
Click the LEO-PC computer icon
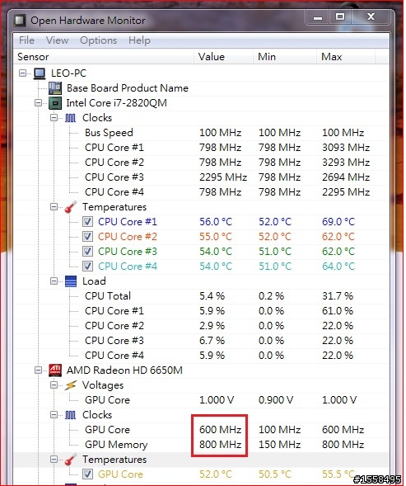(40, 73)
